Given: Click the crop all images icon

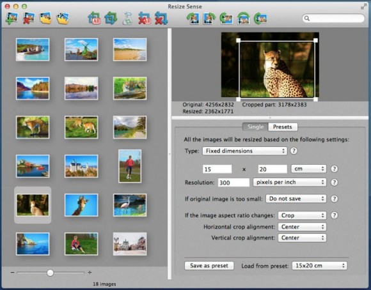Looking at the screenshot, I should pos(94,18).
